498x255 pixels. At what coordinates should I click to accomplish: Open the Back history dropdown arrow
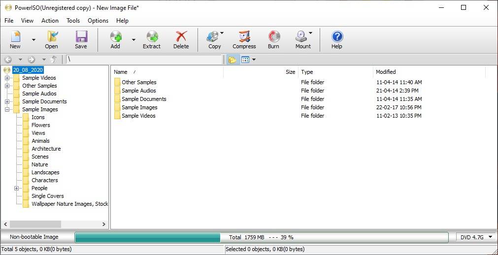(x=20, y=60)
